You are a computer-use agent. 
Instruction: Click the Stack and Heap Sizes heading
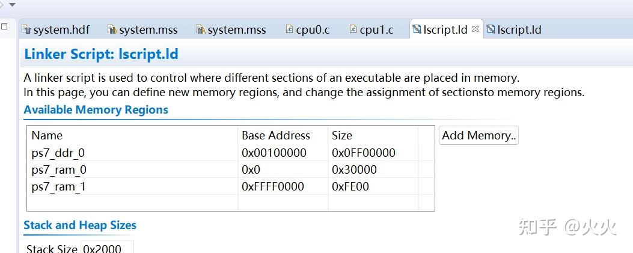80,225
